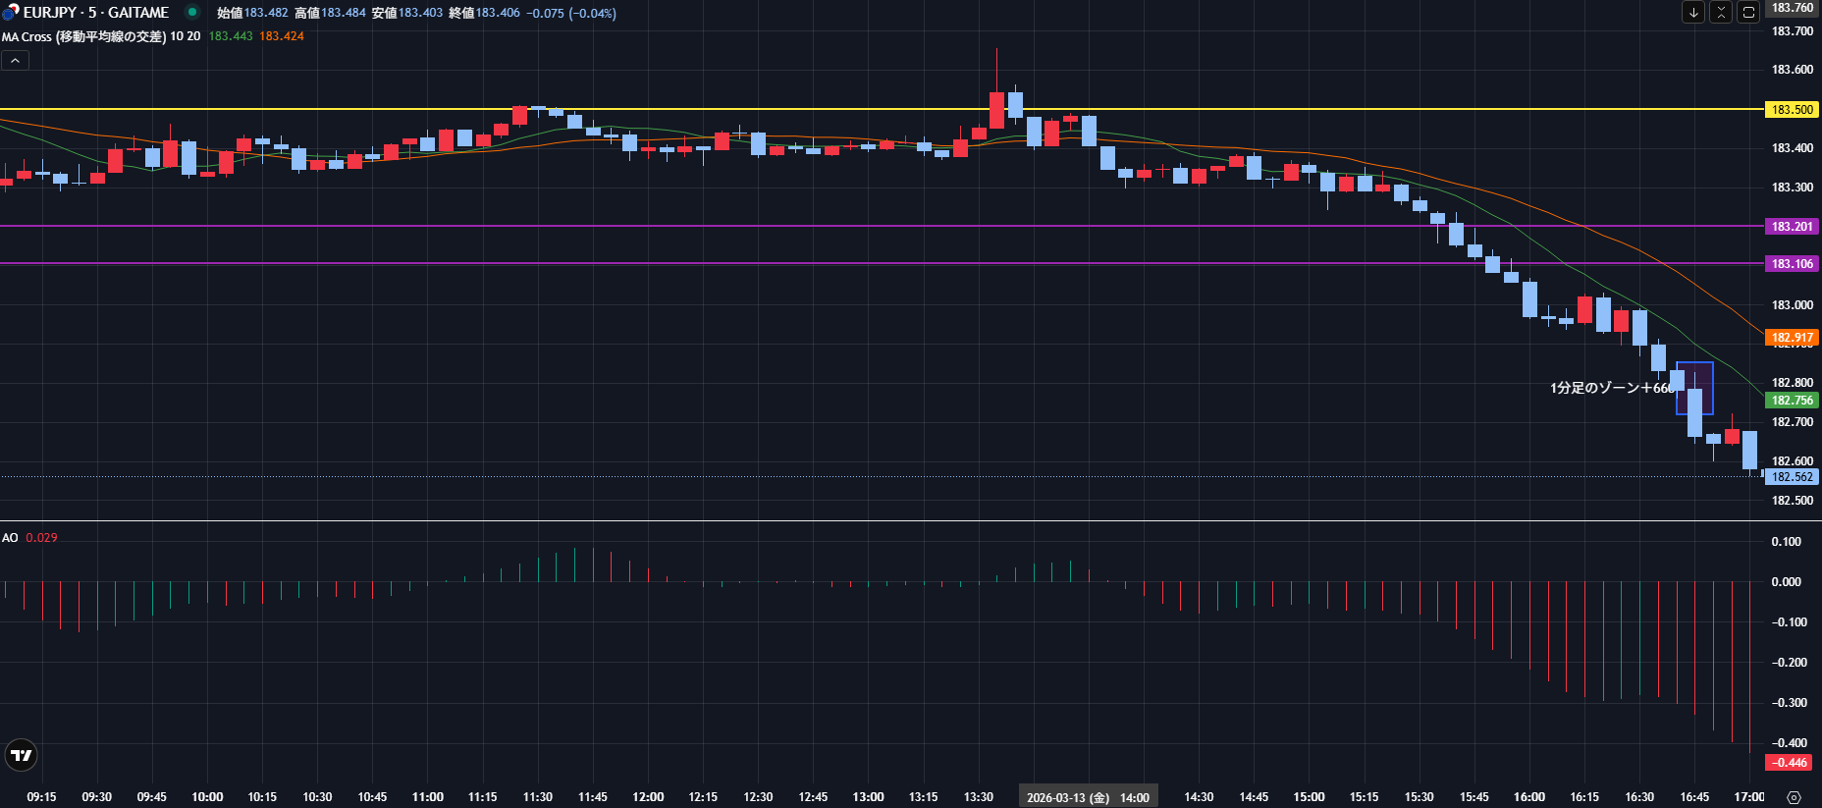Select the orange 182.917 MA price label
Screen dimensions: 1822x808
click(x=1792, y=338)
